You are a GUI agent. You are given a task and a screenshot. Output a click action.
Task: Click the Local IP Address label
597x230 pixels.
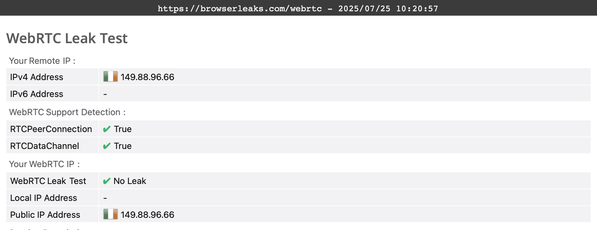(x=43, y=198)
